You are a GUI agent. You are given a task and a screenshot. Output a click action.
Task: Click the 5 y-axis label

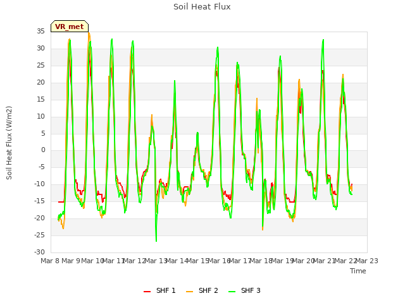[43, 133]
